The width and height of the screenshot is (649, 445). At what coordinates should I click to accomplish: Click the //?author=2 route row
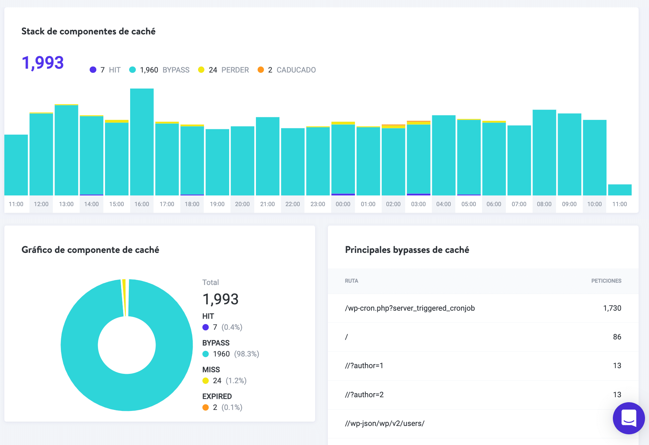pos(364,395)
